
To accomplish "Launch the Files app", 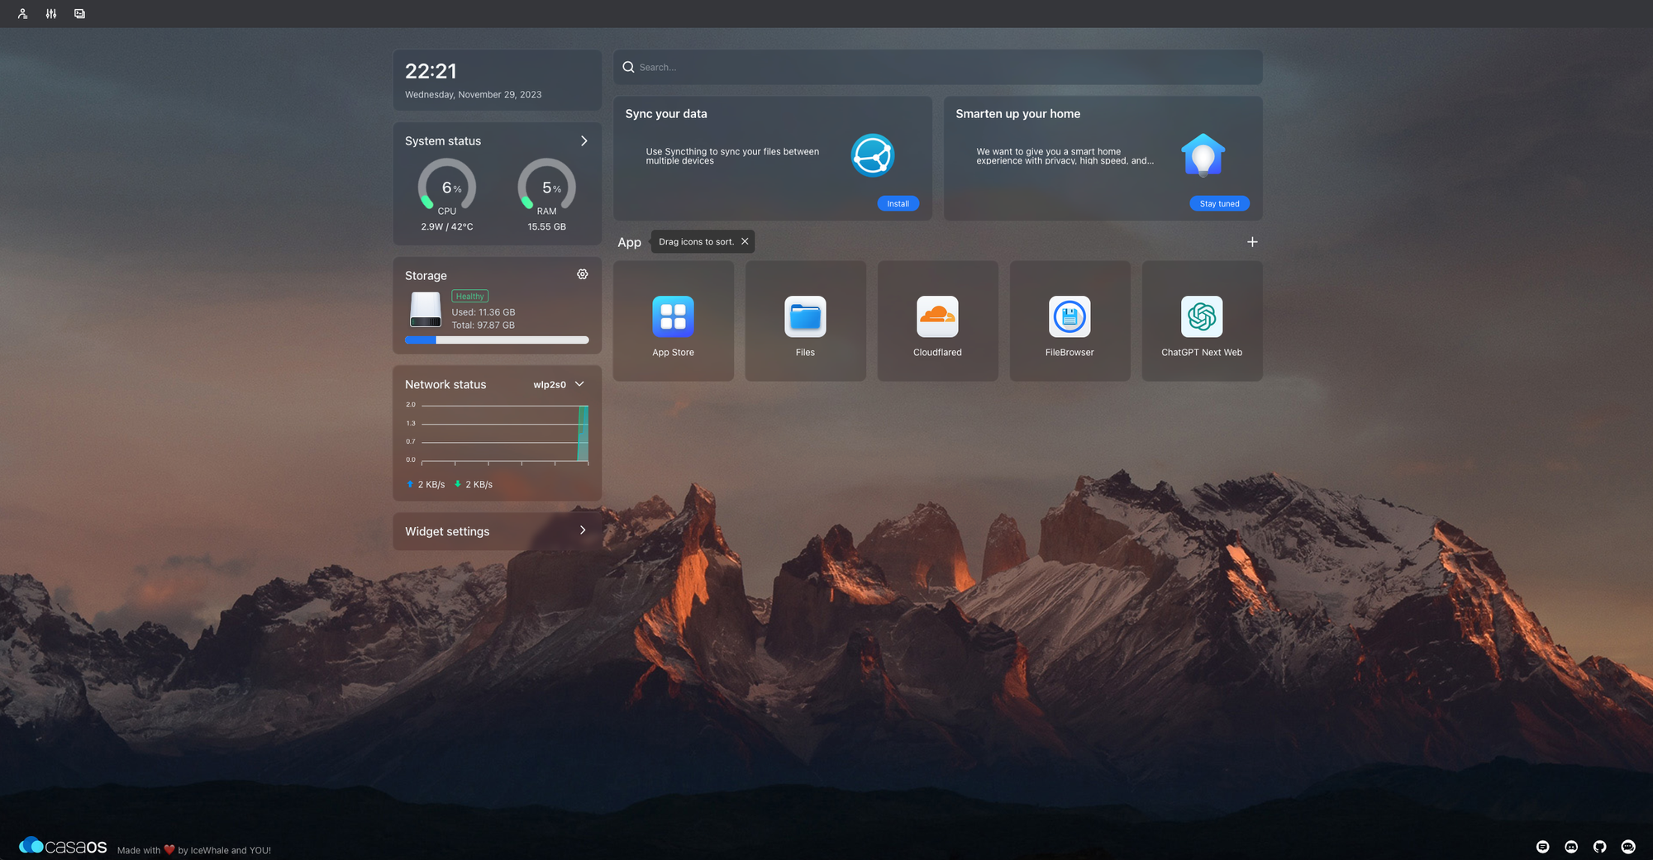I will pos(805,321).
